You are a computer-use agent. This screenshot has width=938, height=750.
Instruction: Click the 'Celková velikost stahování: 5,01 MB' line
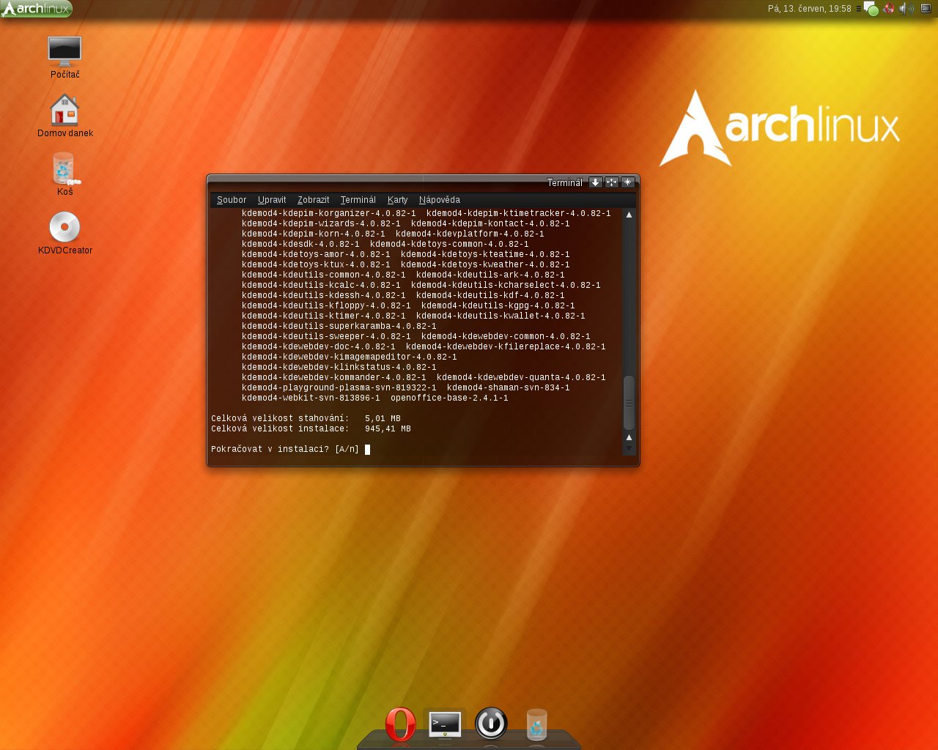click(x=306, y=419)
